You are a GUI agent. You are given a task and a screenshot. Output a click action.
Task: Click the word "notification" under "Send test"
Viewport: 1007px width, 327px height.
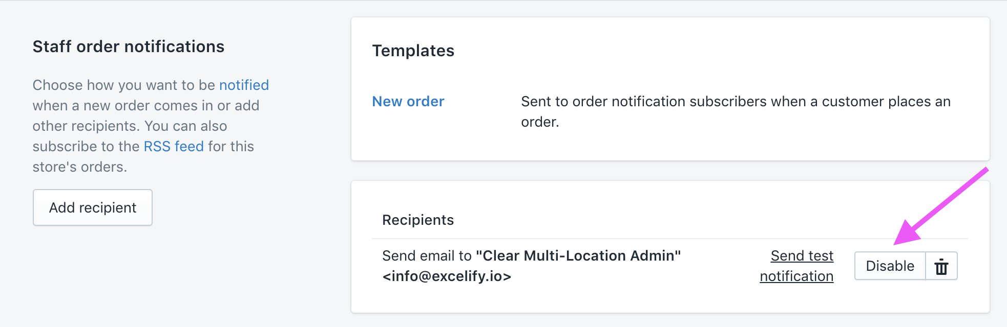[796, 276]
